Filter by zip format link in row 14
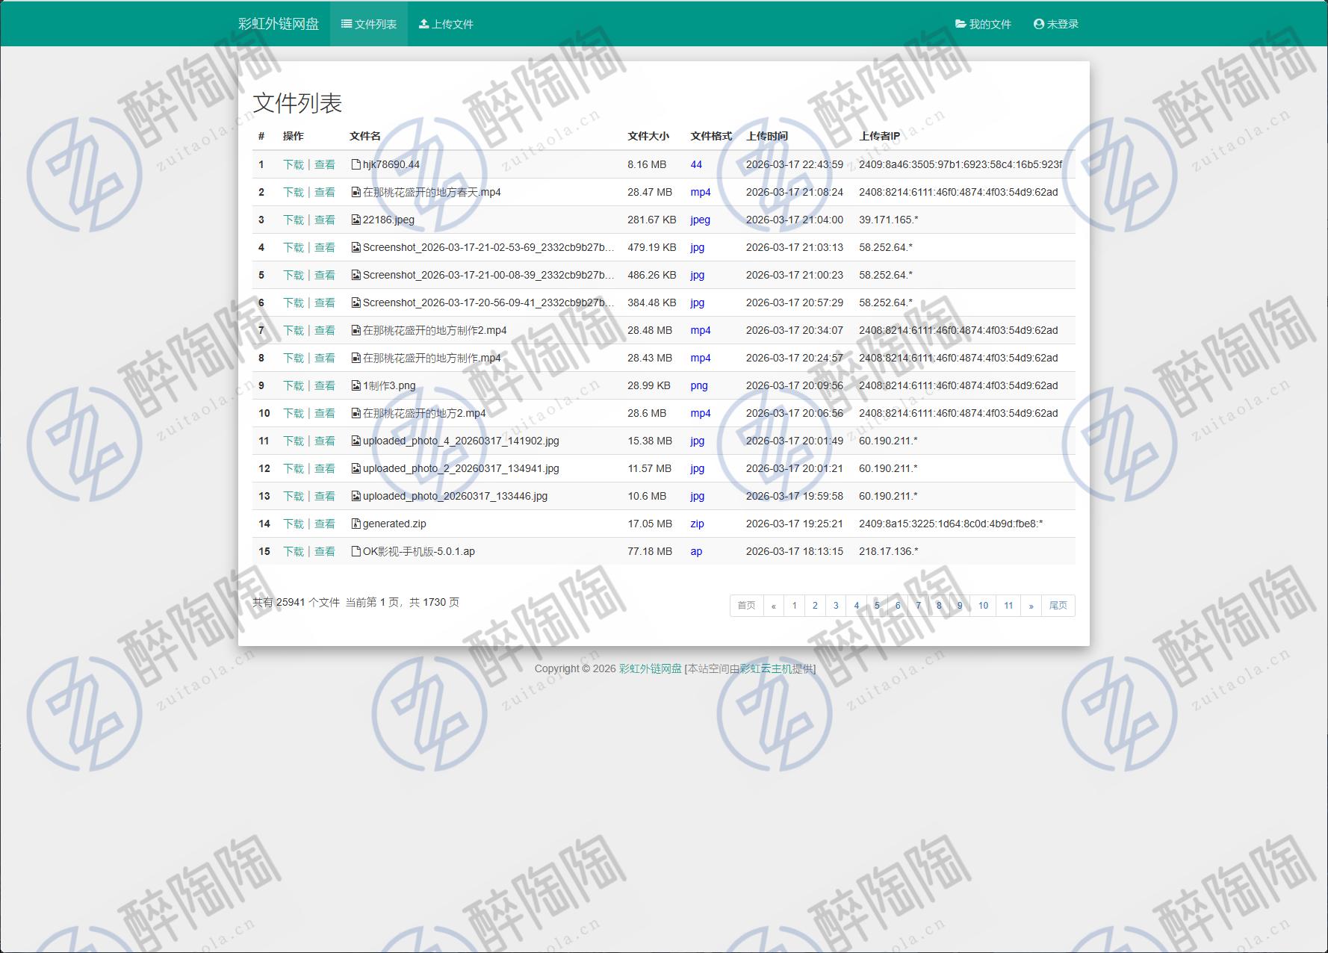The width and height of the screenshot is (1328, 953). [697, 524]
